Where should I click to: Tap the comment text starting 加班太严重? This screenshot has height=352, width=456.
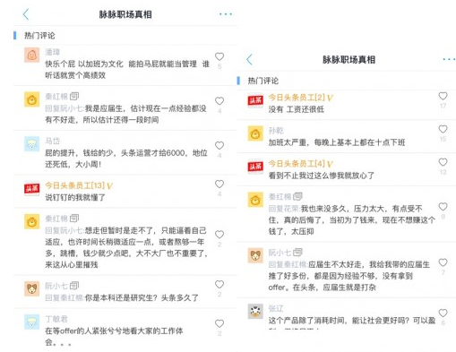(x=337, y=142)
